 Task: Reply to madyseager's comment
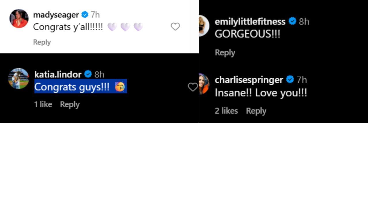point(42,42)
